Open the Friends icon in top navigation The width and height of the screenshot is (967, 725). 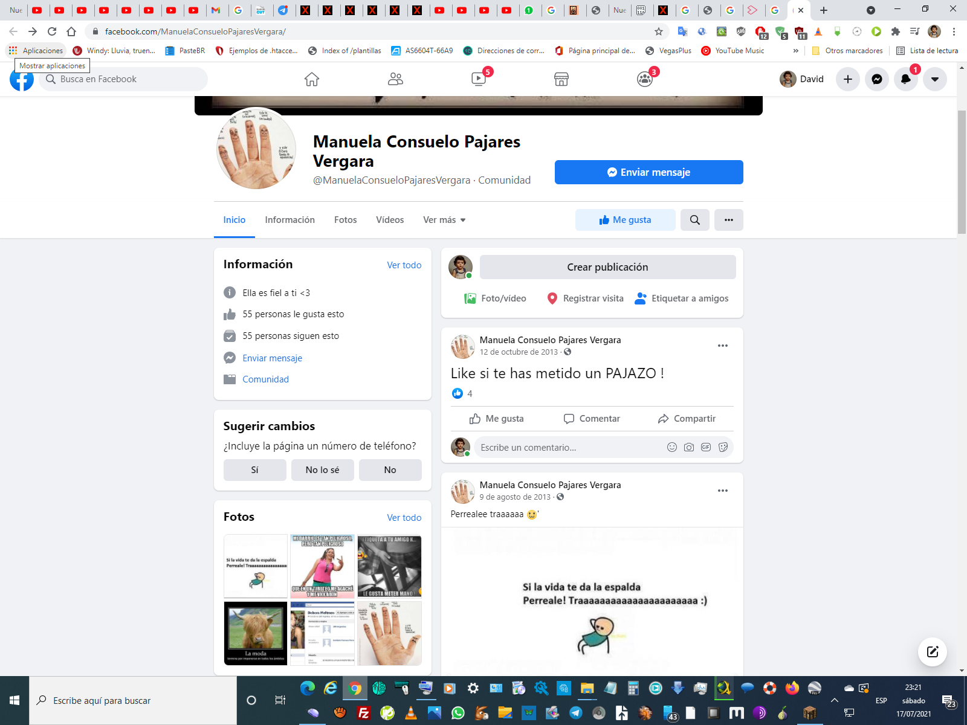click(x=395, y=79)
